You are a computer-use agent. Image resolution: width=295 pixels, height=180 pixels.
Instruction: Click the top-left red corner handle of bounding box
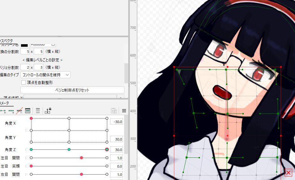click(174, 67)
